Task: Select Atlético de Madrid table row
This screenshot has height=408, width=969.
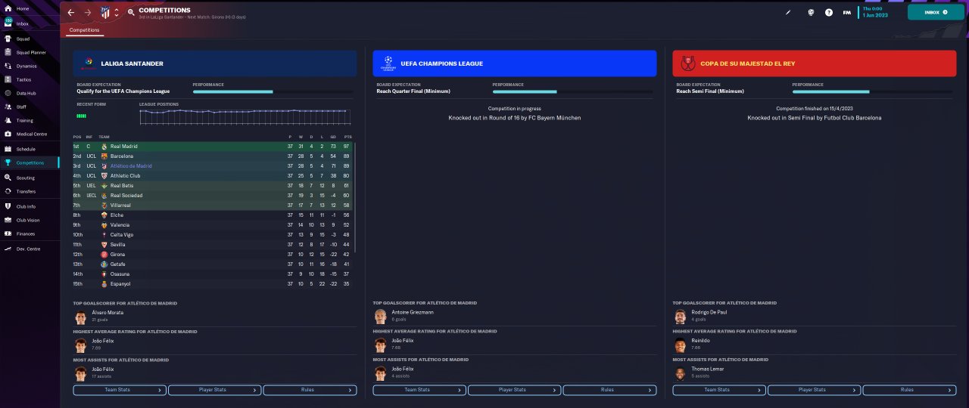Action: point(213,165)
